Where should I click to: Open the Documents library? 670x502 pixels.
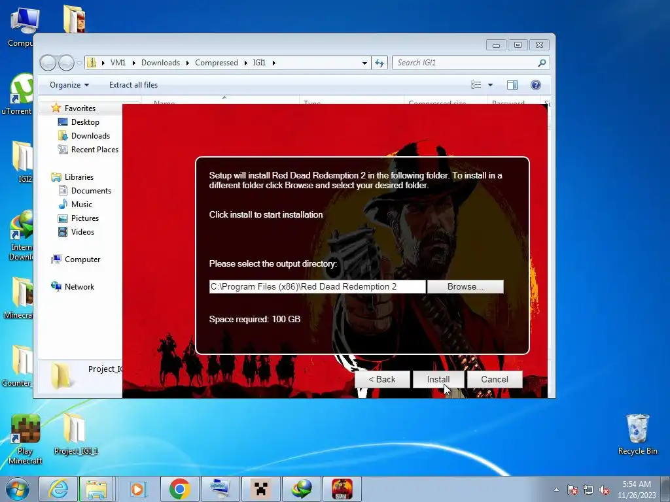pos(91,191)
